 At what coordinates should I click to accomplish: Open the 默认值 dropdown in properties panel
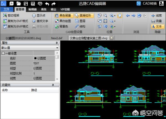[57, 48]
